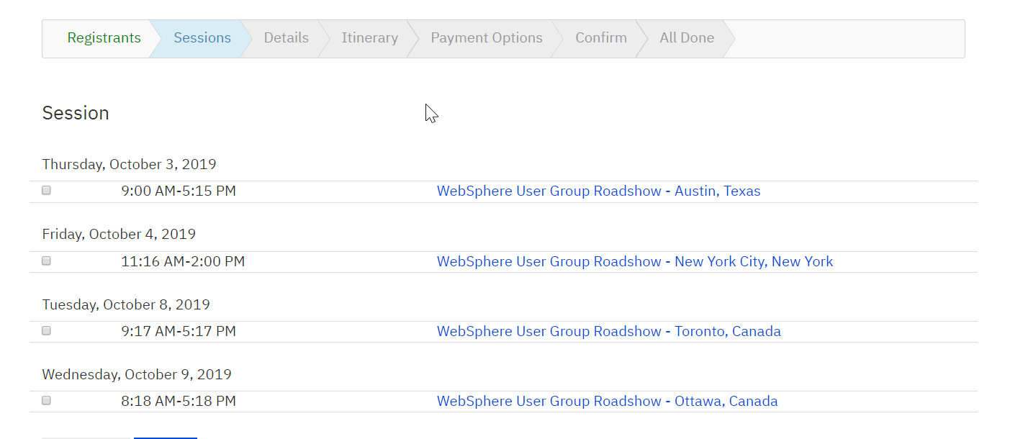
Task: Select the Ottawa, Canada session checkbox
Action: pyautogui.click(x=47, y=401)
